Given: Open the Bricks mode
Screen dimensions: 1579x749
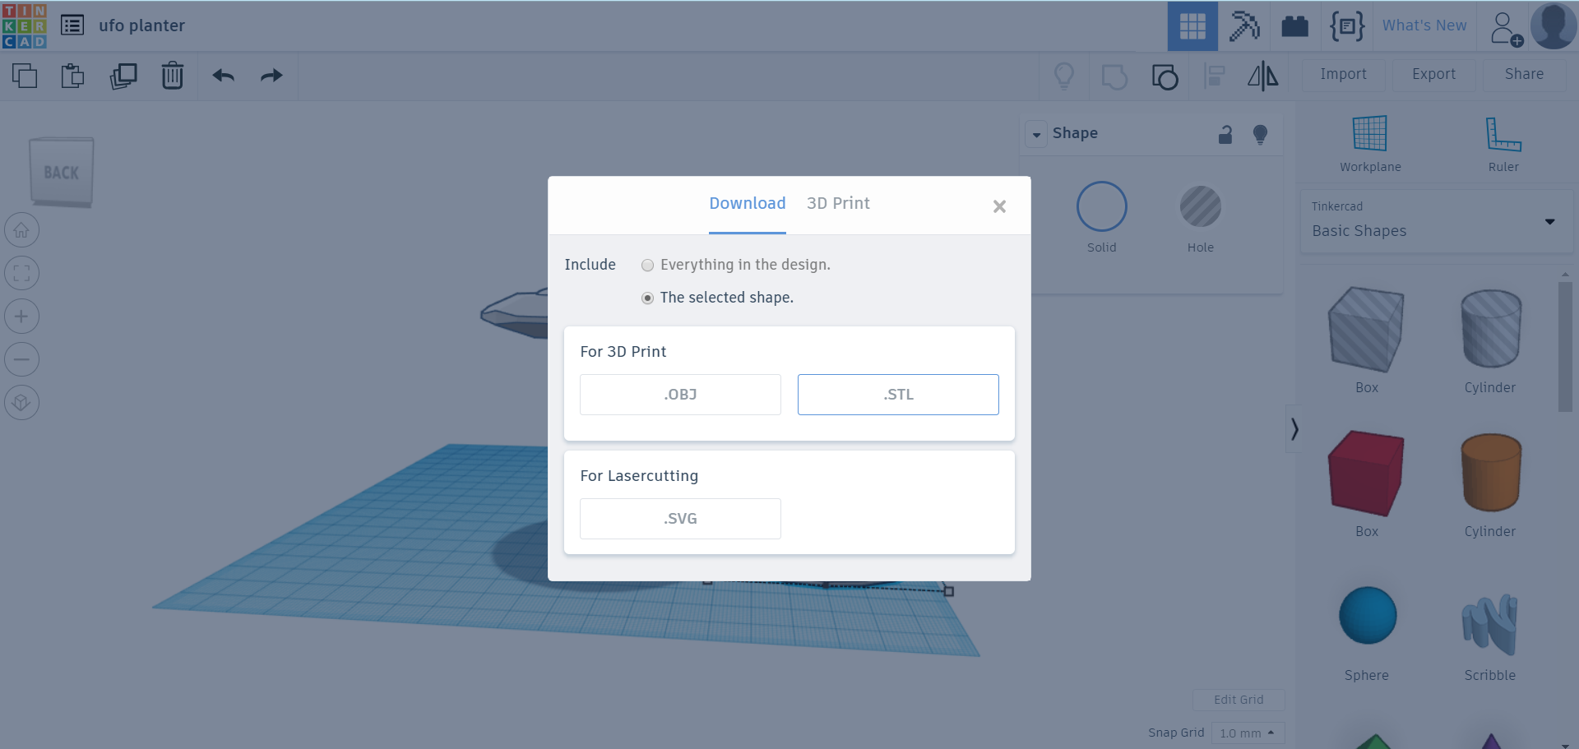Looking at the screenshot, I should [x=1295, y=26].
